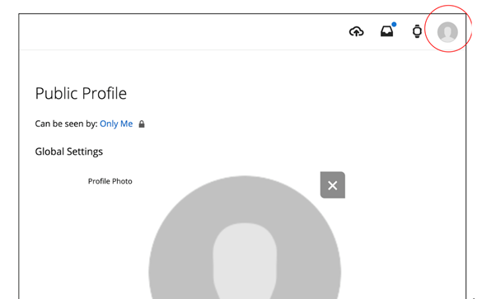The width and height of the screenshot is (477, 299).
Task: Click the round face of watch icon
Action: 417,31
